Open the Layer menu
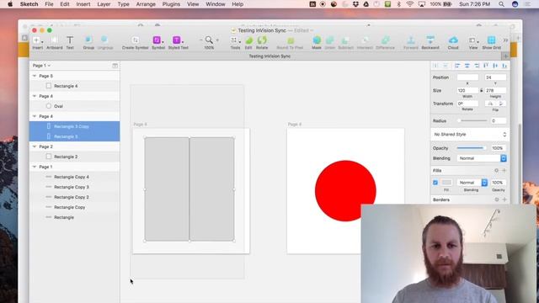Viewport: 539px width, 303px height. (104, 4)
